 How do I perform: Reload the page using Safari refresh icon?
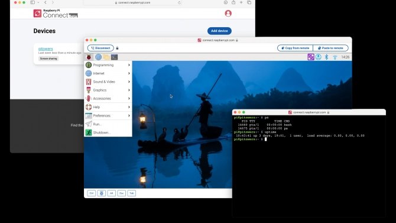(180, 2)
